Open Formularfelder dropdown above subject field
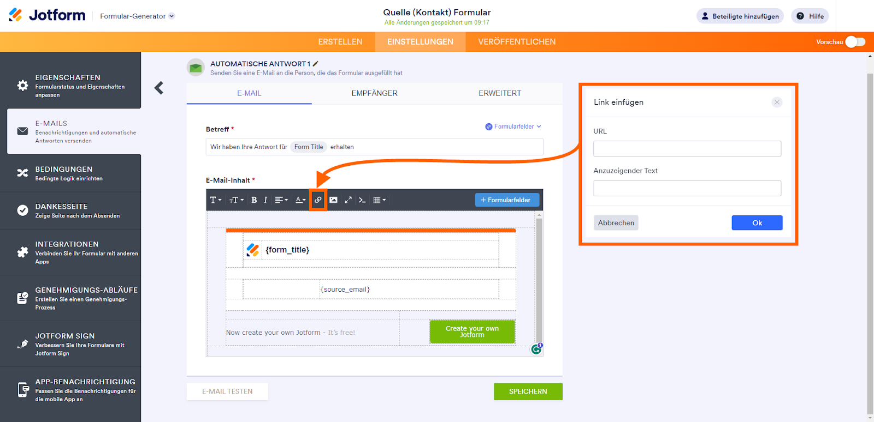This screenshot has width=874, height=422. click(x=513, y=126)
